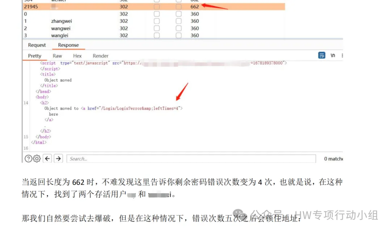Toggle the blue word wrap icon
This screenshot has width=391, height=231.
coord(322,55)
